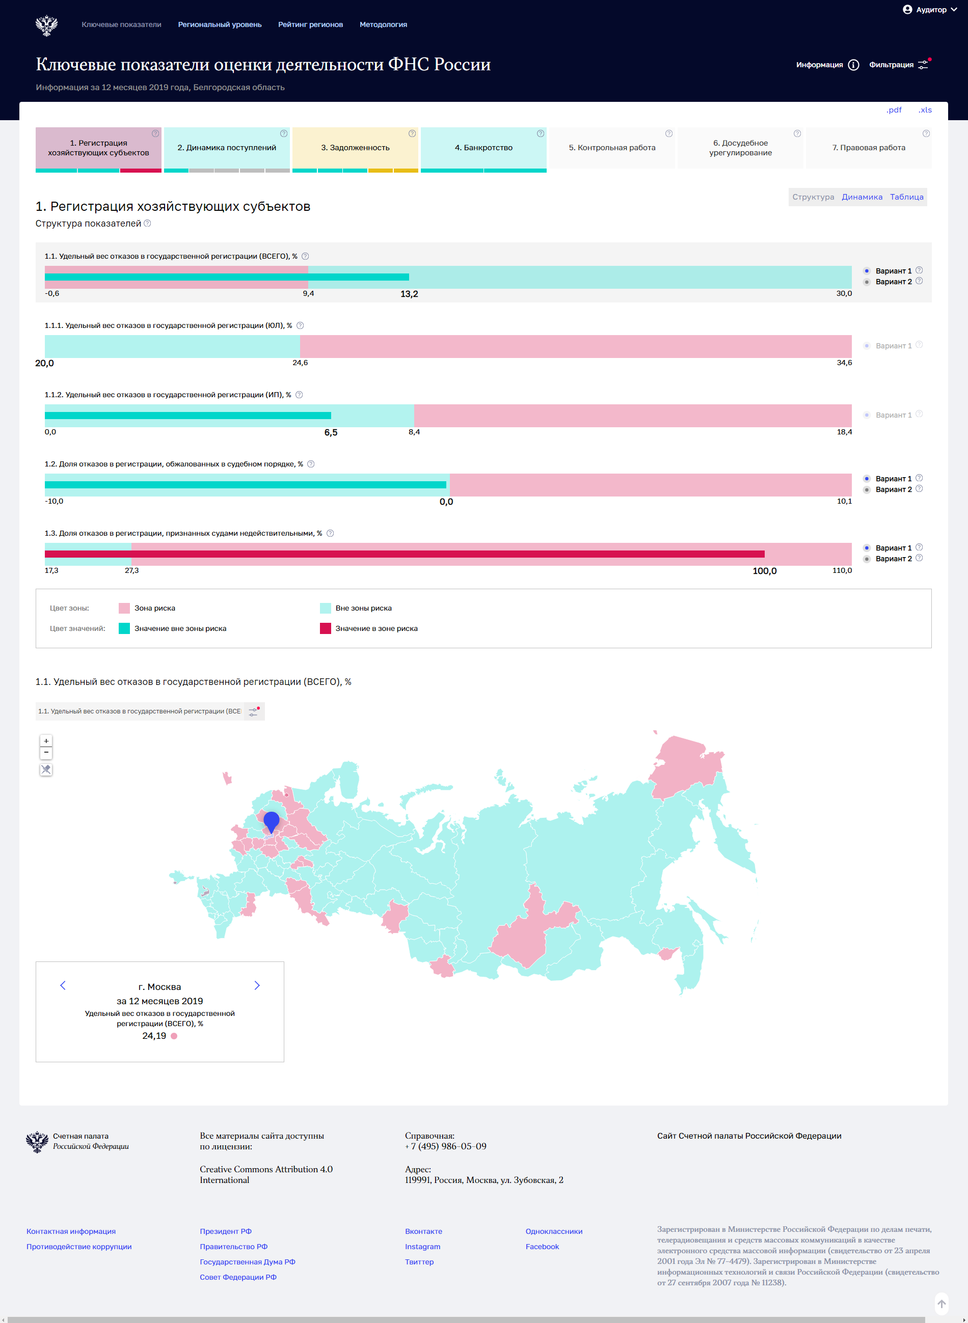Click the Зона риска pink legend swatch

click(124, 608)
